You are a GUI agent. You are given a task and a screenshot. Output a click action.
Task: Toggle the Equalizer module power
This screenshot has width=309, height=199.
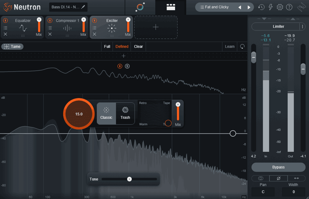click(x=5, y=20)
